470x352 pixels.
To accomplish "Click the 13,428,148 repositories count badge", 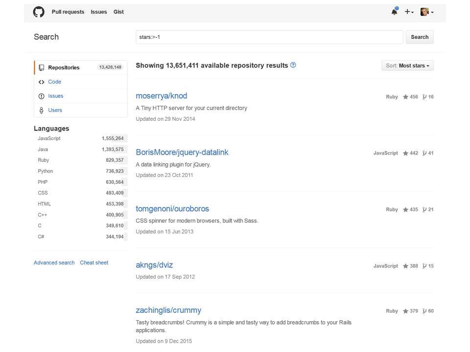I will pyautogui.click(x=110, y=67).
